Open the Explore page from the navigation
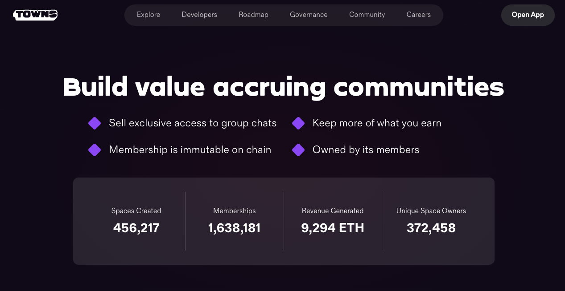 pos(148,15)
